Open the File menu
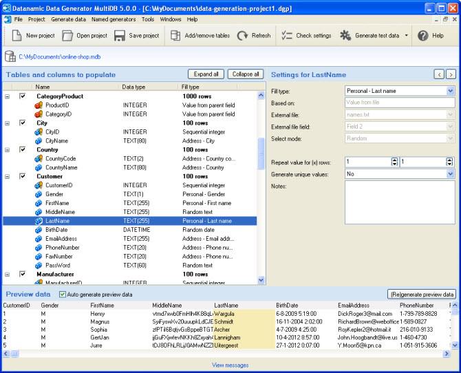 pos(18,19)
